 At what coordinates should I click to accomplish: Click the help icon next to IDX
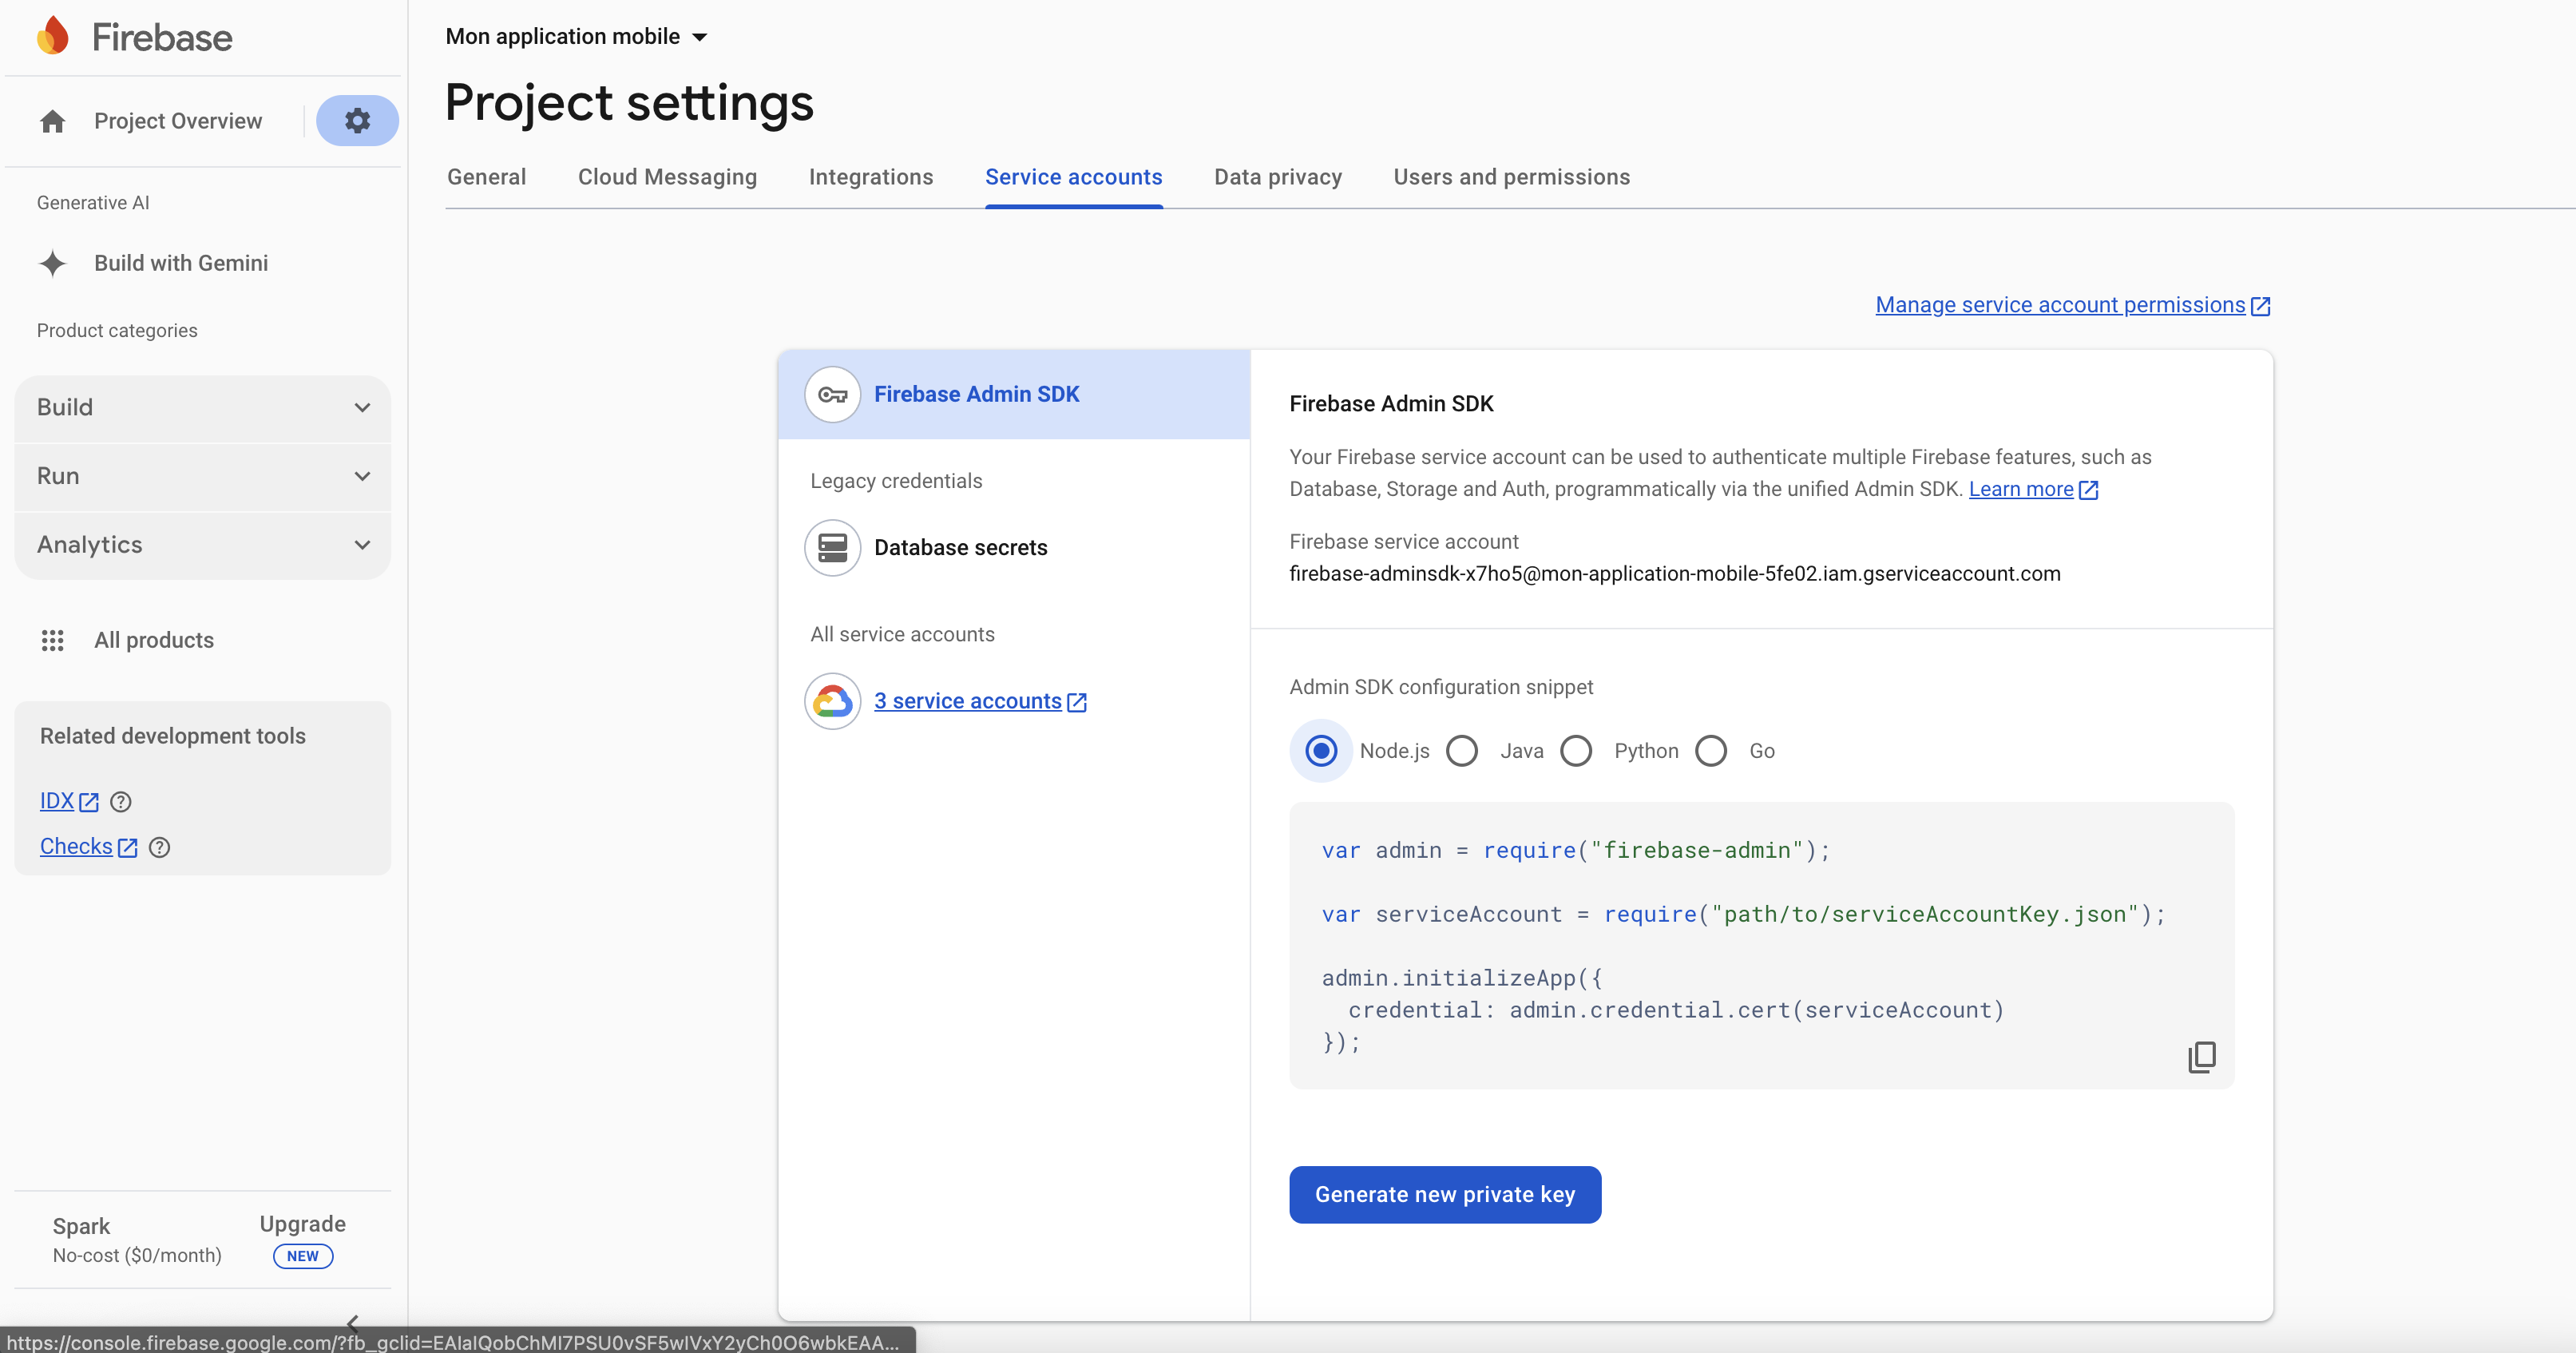click(x=121, y=802)
